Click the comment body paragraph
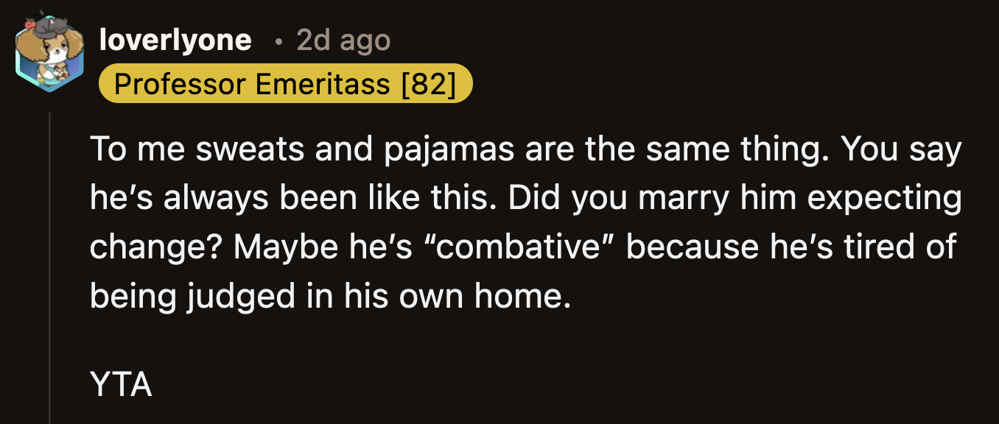Viewport: 999px width, 424px height. (x=516, y=221)
